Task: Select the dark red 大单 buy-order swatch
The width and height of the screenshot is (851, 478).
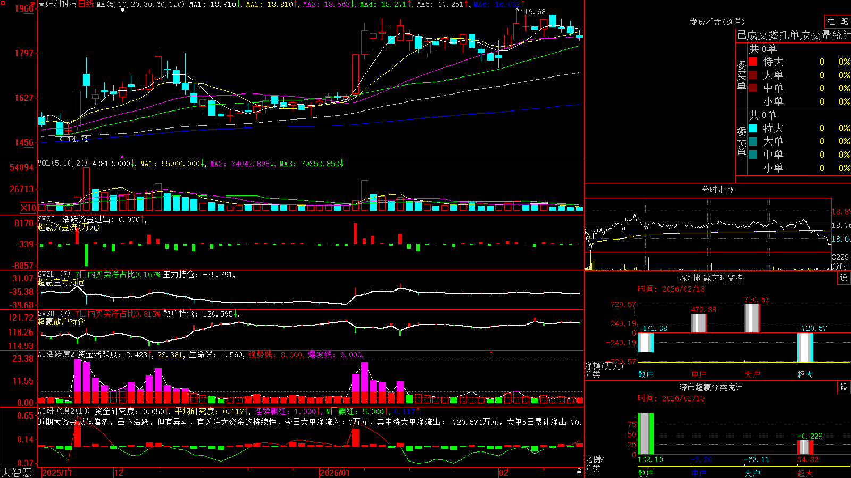Action: [753, 75]
